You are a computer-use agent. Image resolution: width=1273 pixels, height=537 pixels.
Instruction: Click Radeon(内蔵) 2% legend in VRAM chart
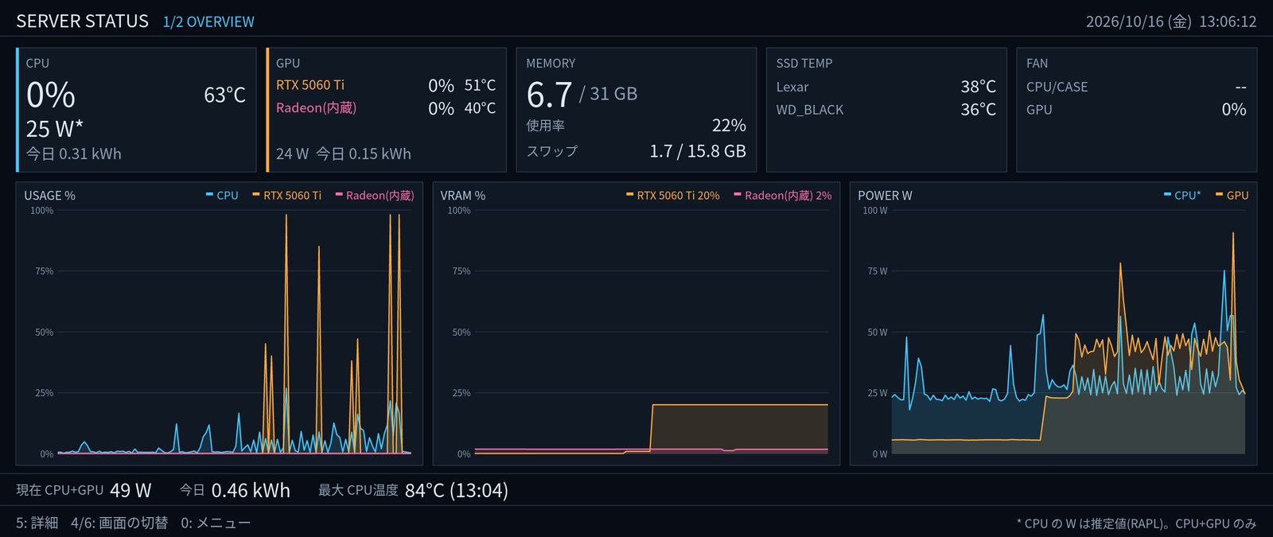point(782,195)
